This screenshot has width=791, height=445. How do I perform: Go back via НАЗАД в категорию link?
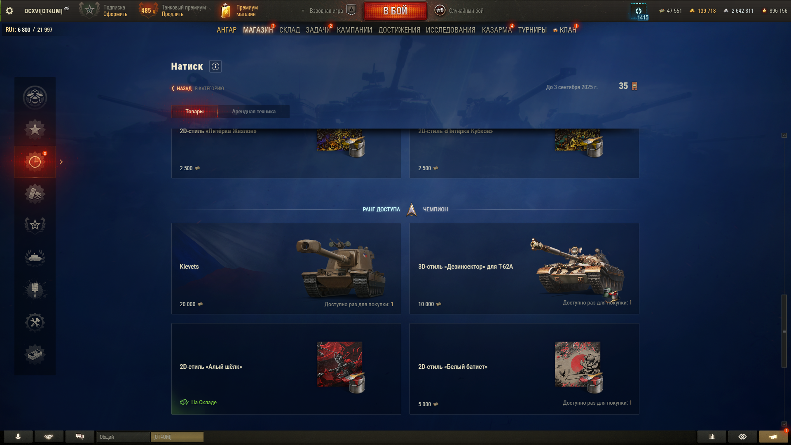[198, 89]
